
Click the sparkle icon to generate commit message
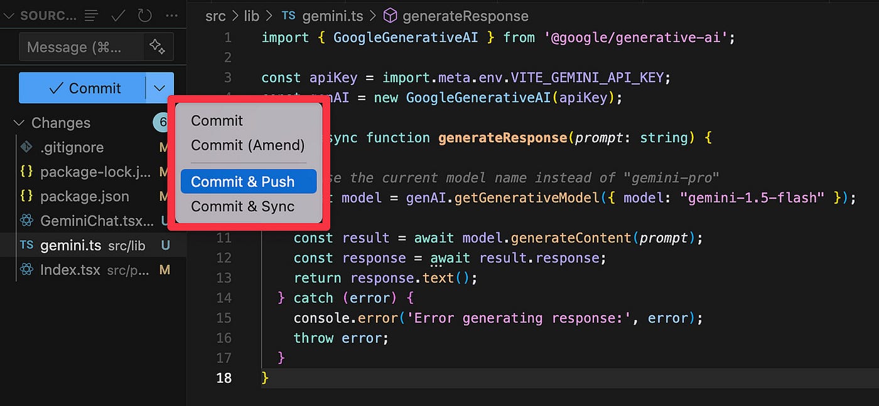click(x=156, y=47)
